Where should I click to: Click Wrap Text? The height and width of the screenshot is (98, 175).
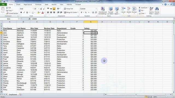point(68,9)
